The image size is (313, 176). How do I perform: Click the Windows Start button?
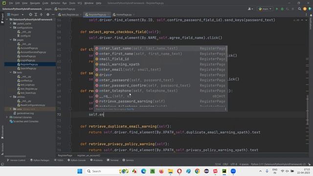point(80,171)
